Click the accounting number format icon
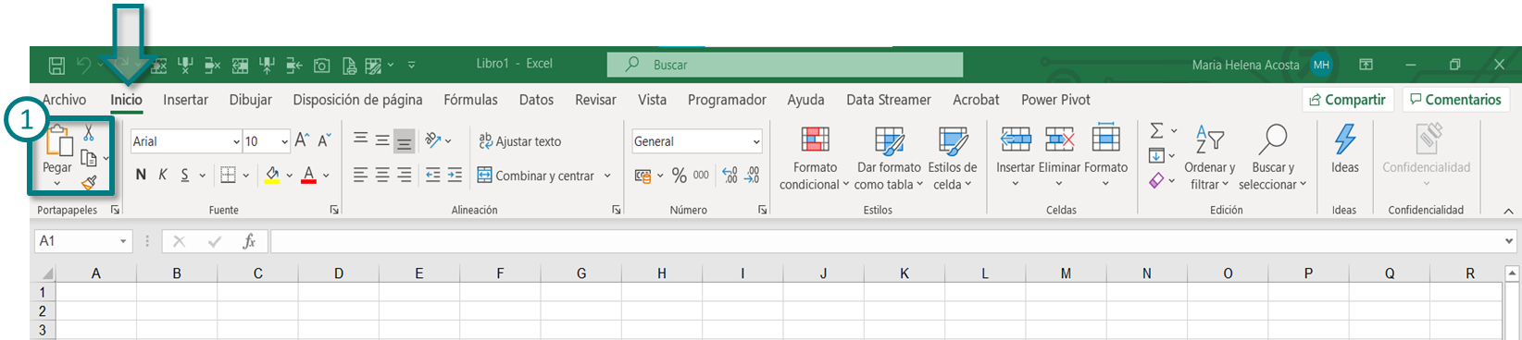Screen dimensions: 1522x340 pyautogui.click(x=642, y=176)
